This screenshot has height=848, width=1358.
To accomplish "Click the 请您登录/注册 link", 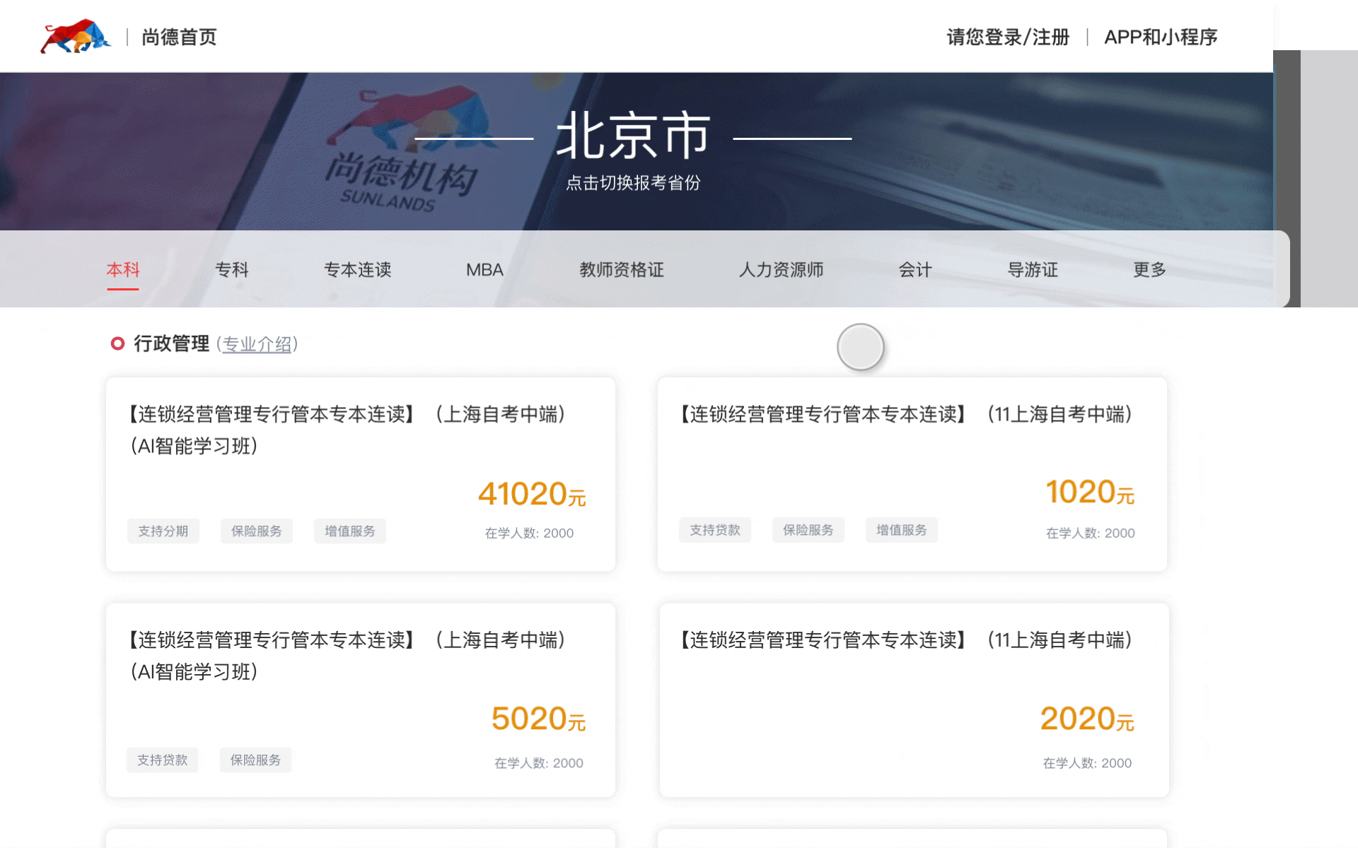I will [x=1007, y=37].
